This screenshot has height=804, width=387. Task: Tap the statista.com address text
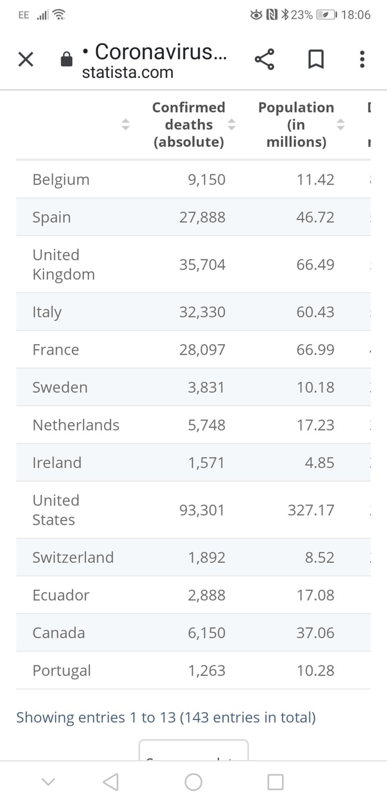[127, 72]
